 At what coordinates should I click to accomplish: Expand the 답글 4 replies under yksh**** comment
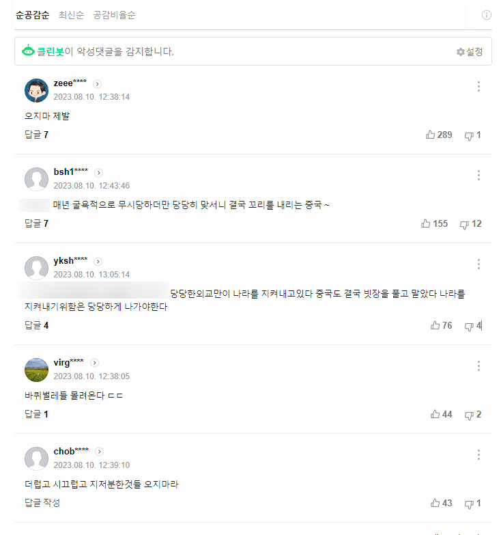coord(36,325)
